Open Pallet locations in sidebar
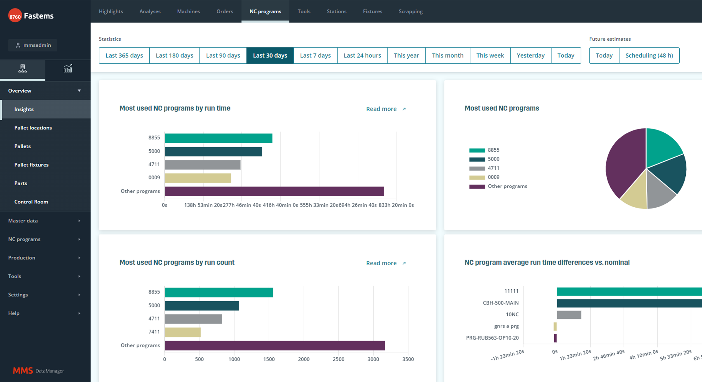The width and height of the screenshot is (702, 382). [x=33, y=128]
